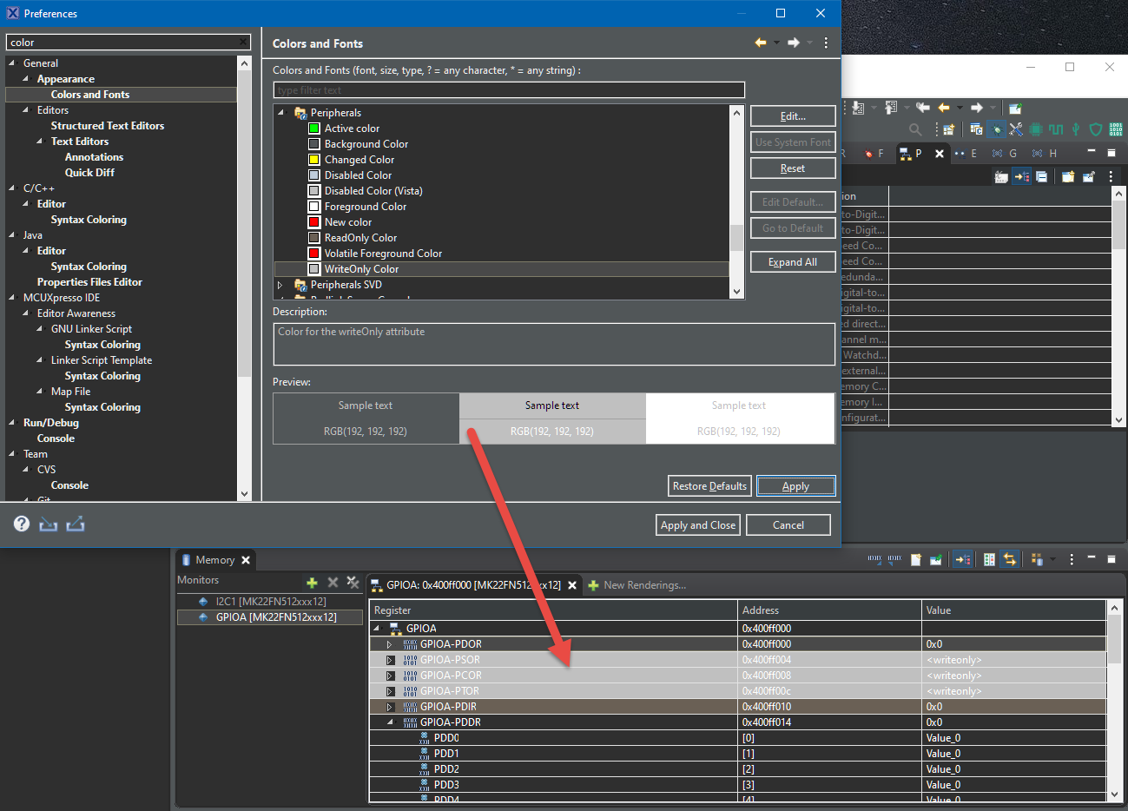Click the Restore Defaults button
Viewport: 1128px width, 811px height.
709,486
